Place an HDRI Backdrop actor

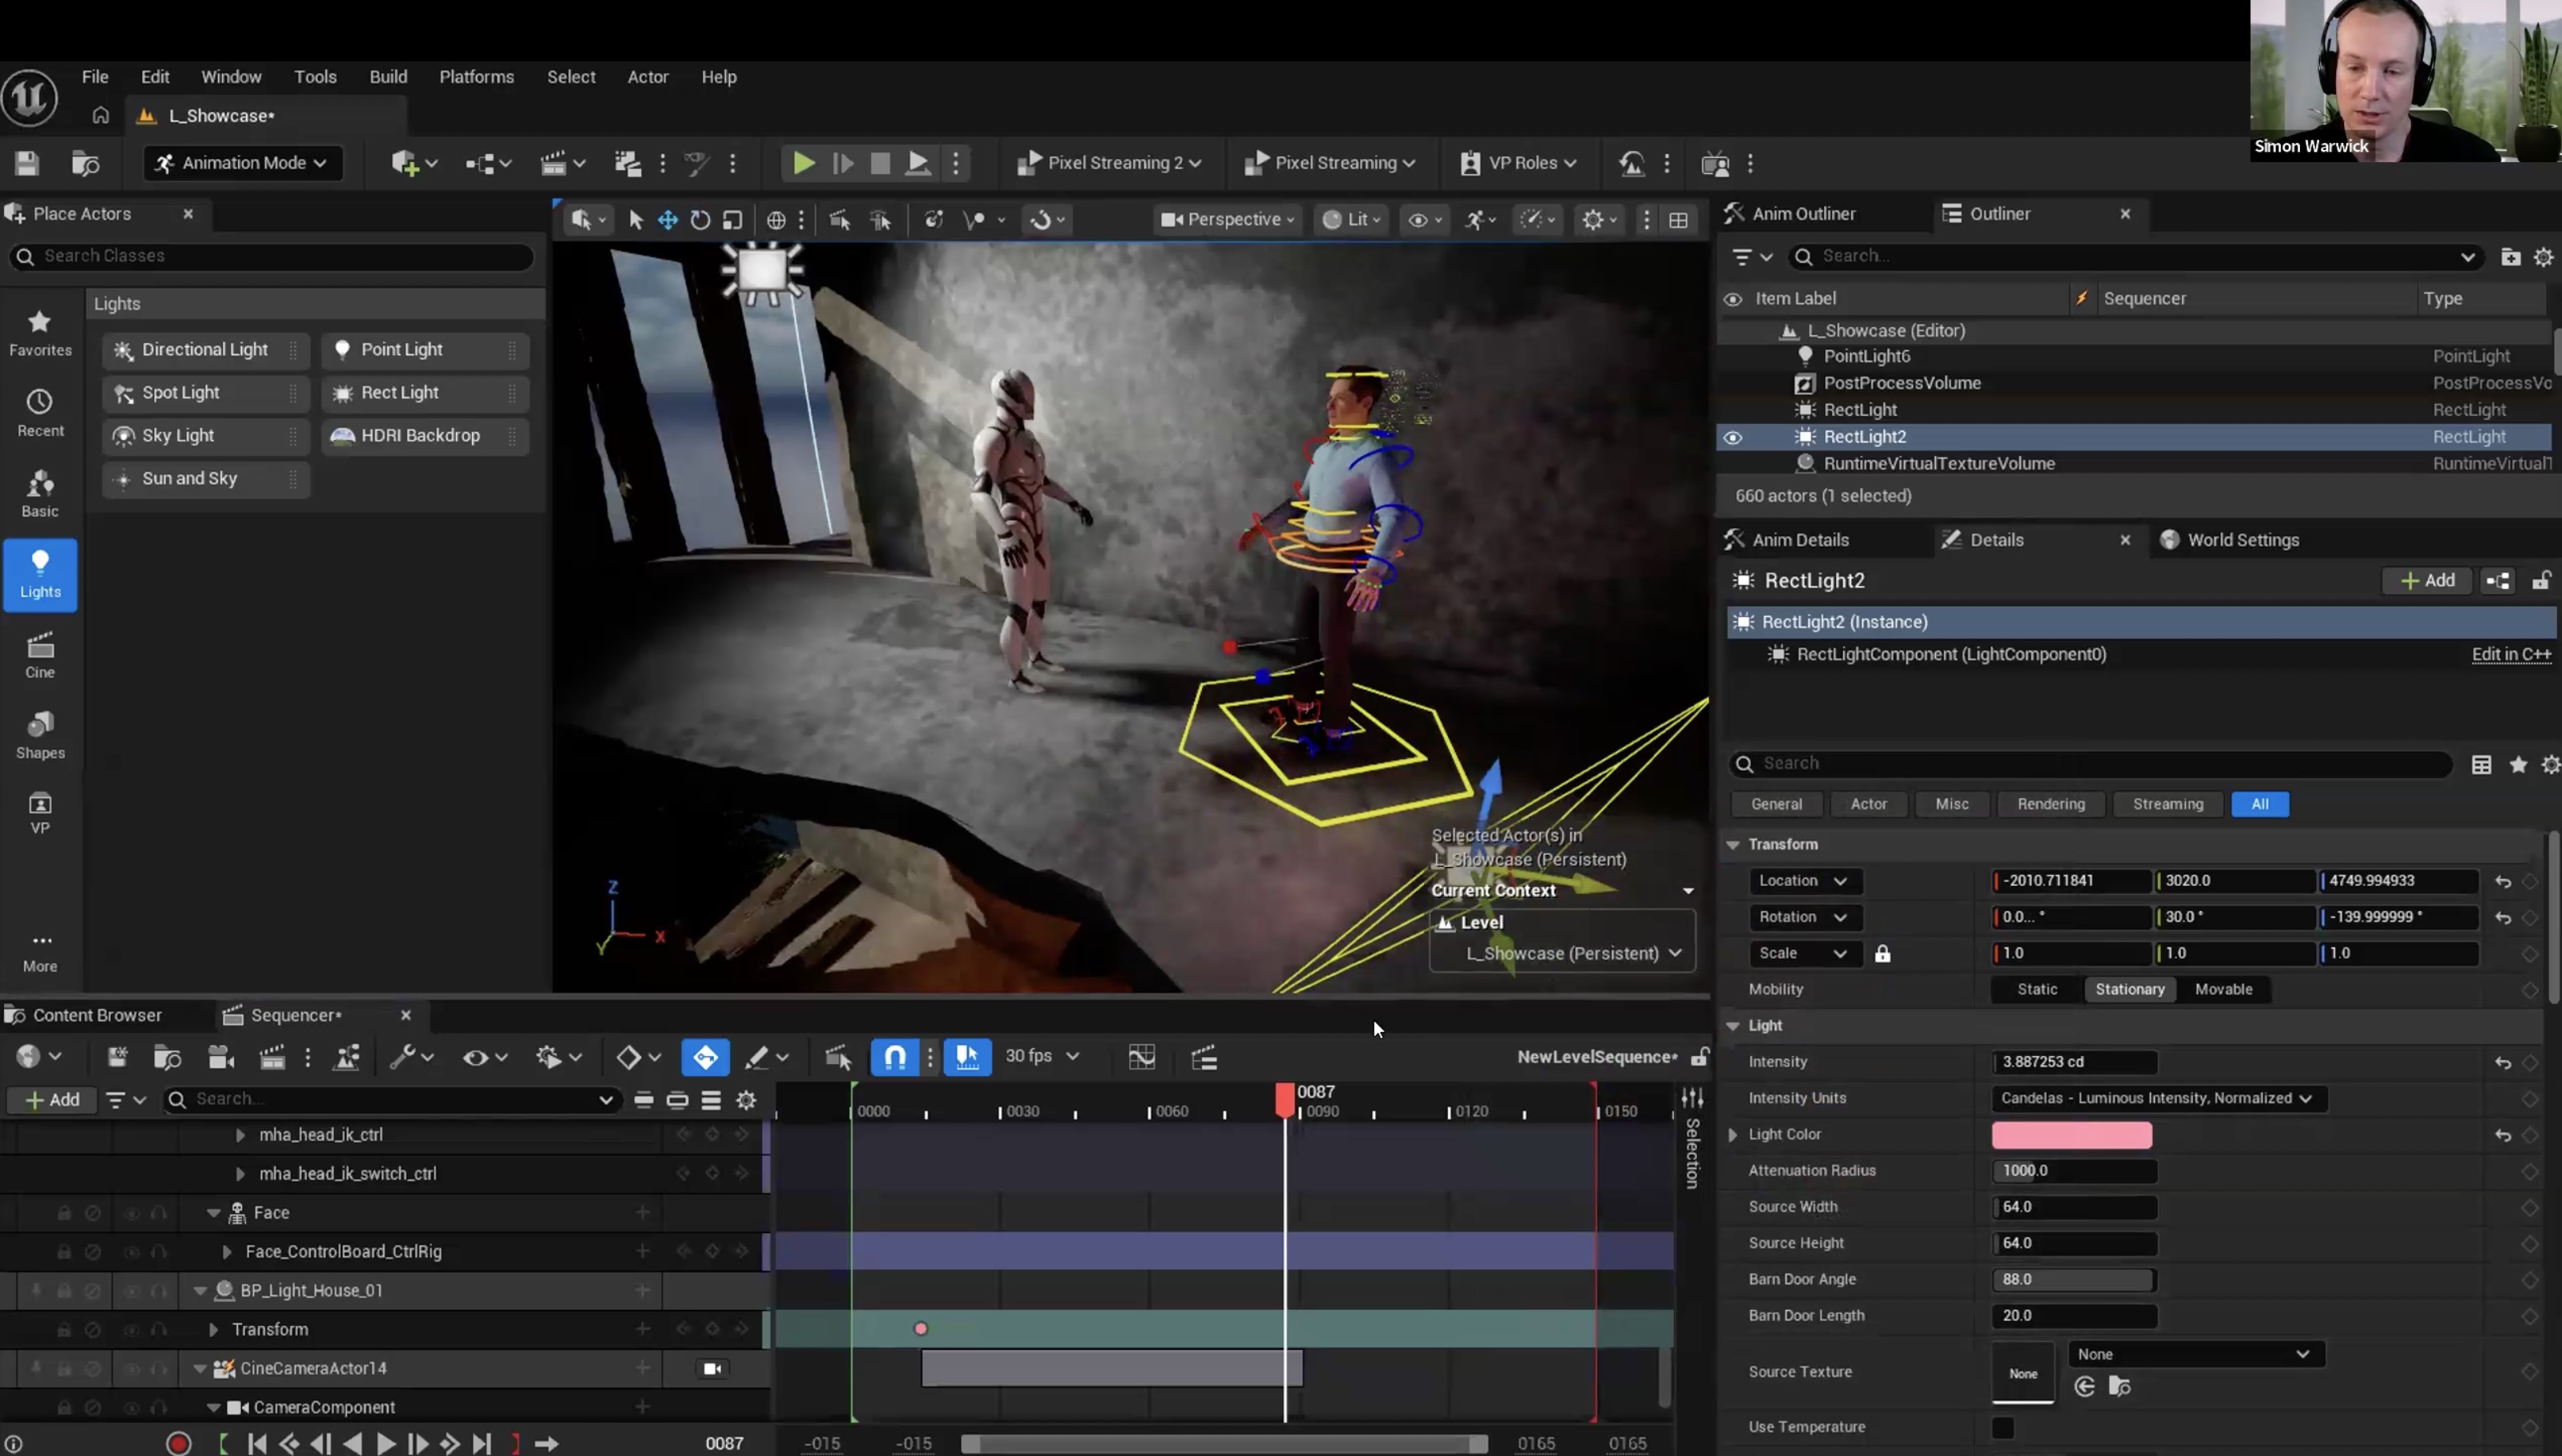pyautogui.click(x=424, y=436)
